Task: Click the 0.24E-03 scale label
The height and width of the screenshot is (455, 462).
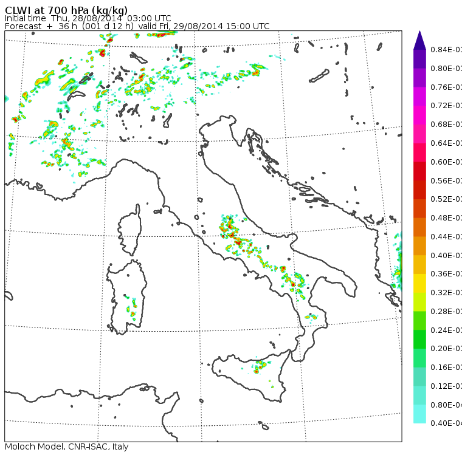Action: click(446, 330)
